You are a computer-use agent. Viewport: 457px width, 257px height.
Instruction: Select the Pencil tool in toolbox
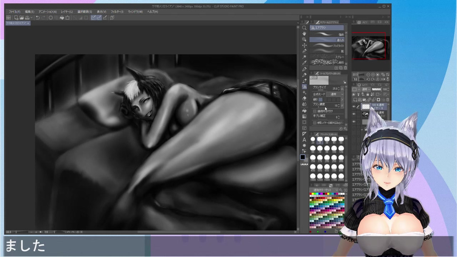click(305, 75)
